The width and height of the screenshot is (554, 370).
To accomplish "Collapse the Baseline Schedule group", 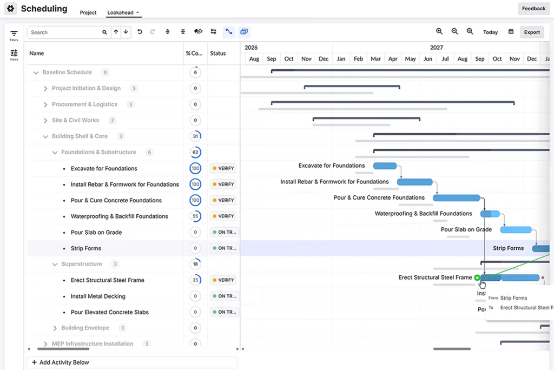I will pos(36,72).
